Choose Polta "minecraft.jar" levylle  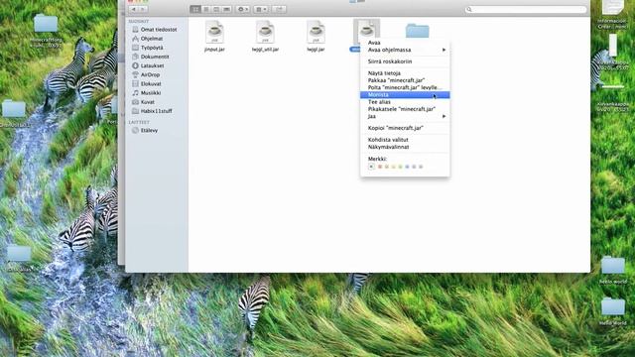[405, 87]
